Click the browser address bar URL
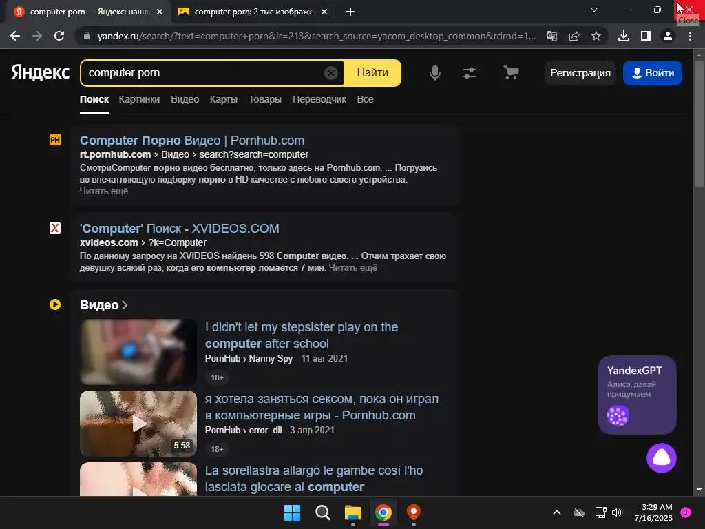Viewport: 705px width, 529px height. coord(316,36)
